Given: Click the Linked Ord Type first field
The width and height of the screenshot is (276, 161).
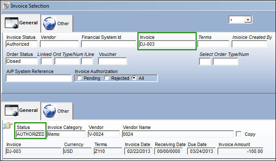Looking at the screenshot, I should click(47, 61).
